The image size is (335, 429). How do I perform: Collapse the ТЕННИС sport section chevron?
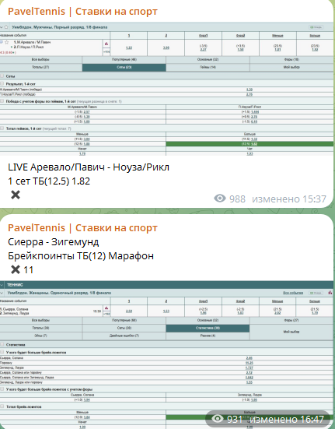[x=2, y=285]
